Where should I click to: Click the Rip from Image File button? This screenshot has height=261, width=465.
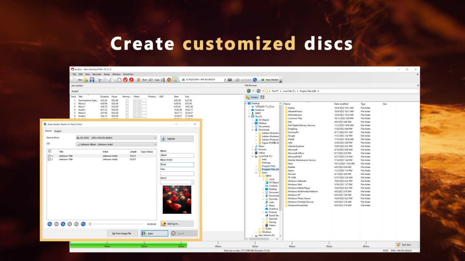[122, 233]
